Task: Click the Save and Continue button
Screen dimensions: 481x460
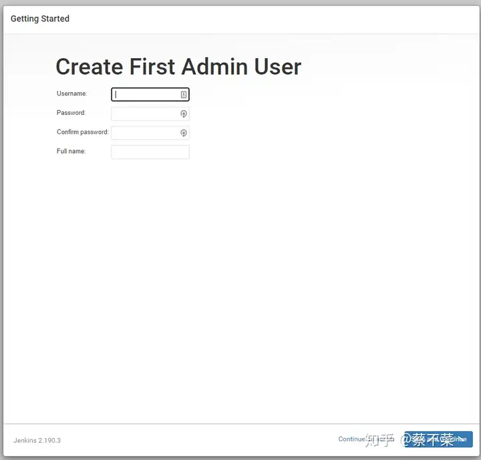Action: [438, 439]
